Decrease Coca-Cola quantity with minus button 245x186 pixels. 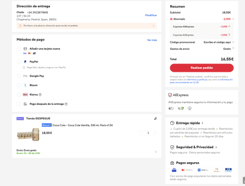[142, 133]
